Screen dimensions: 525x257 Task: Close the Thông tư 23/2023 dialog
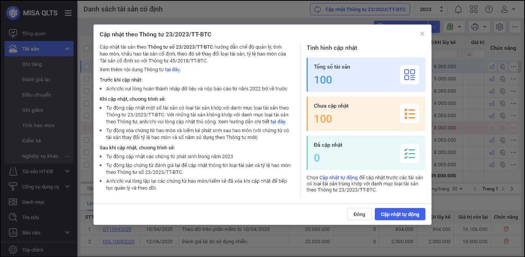(x=422, y=34)
